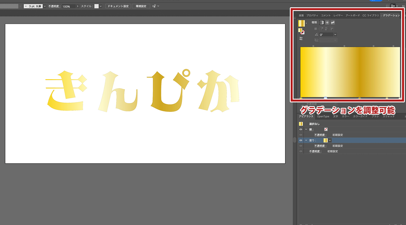Select the freeform gradient type icon
The width and height of the screenshot is (406, 225).
tap(333, 22)
